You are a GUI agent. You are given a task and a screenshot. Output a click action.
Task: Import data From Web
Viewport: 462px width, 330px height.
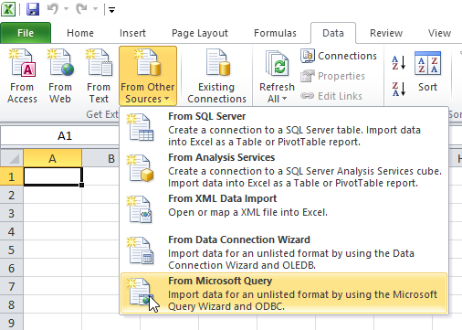[x=60, y=76]
